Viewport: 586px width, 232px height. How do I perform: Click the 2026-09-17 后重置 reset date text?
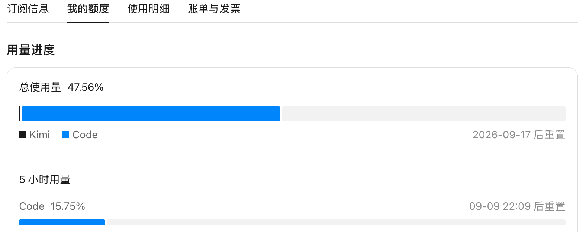pyautogui.click(x=519, y=135)
